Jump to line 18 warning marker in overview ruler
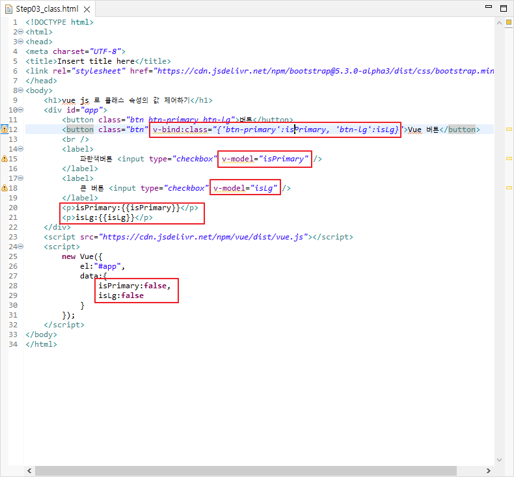514x477 pixels. click(509, 188)
